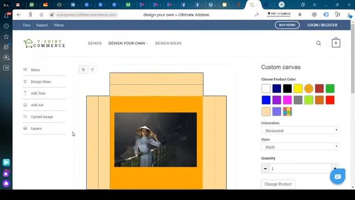Viewport: 355px width, 200px height.
Task: Open browser sidebar favorites star
Action: point(6,37)
